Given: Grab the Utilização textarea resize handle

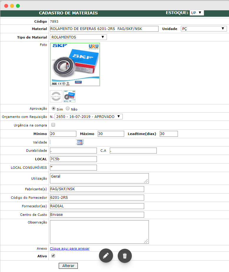Looking at the screenshot, I should (x=146, y=181).
